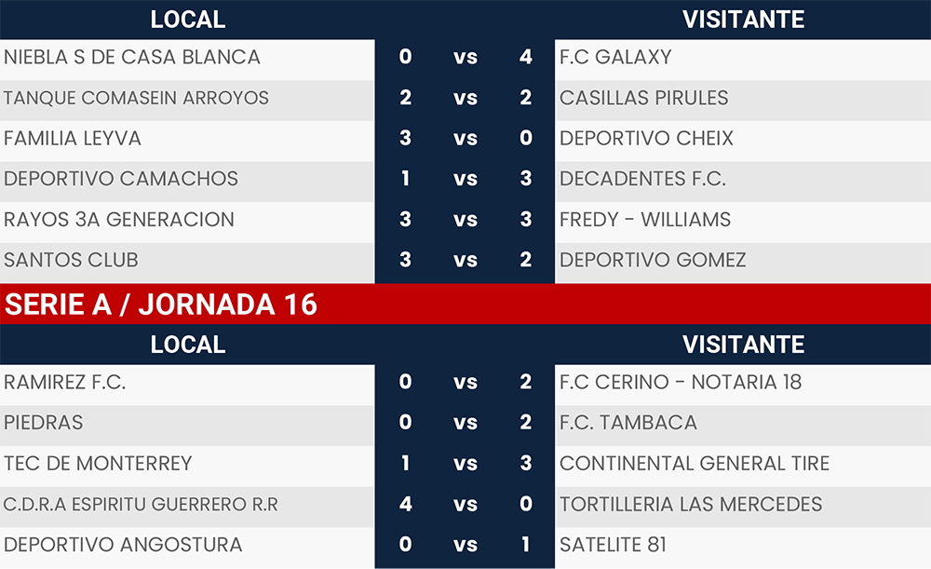Click the PIEDRAS team name
The image size is (931, 569).
click(44, 423)
